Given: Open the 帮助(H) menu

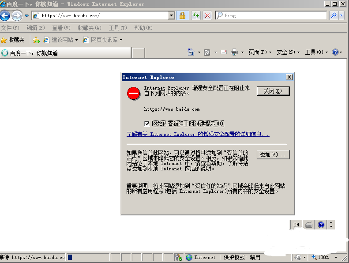Looking at the screenshot, I should coord(143,28).
